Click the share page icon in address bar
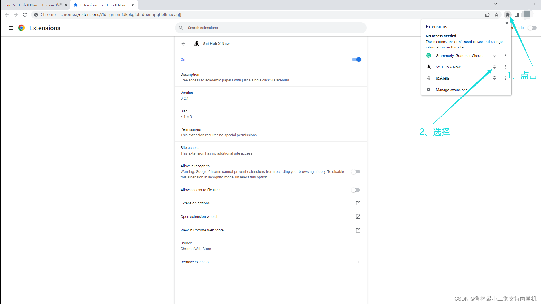Viewport: 541px width, 304px height. coord(487,15)
